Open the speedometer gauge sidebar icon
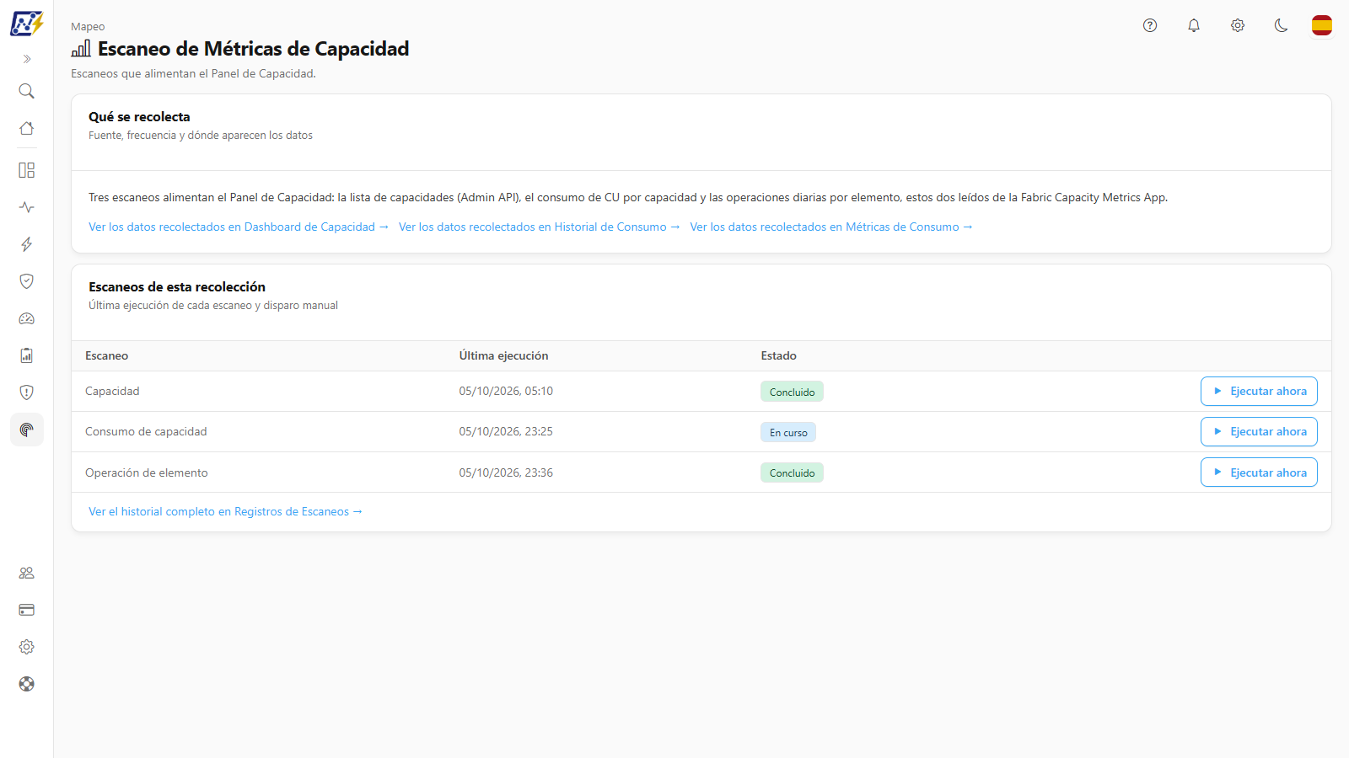Viewport: 1349px width, 758px height. tap(27, 318)
